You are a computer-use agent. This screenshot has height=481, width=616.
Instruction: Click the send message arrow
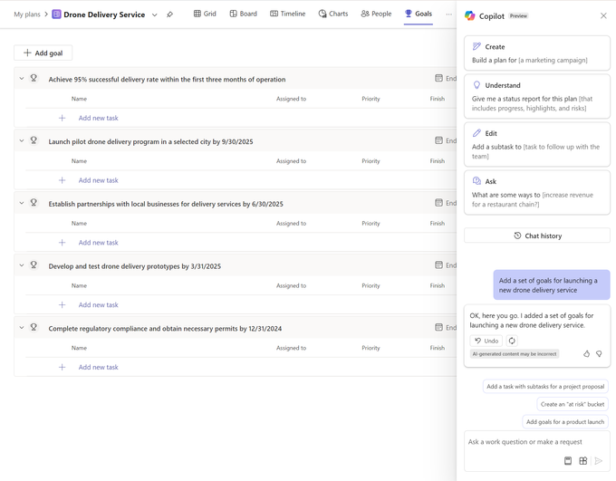[598, 460]
